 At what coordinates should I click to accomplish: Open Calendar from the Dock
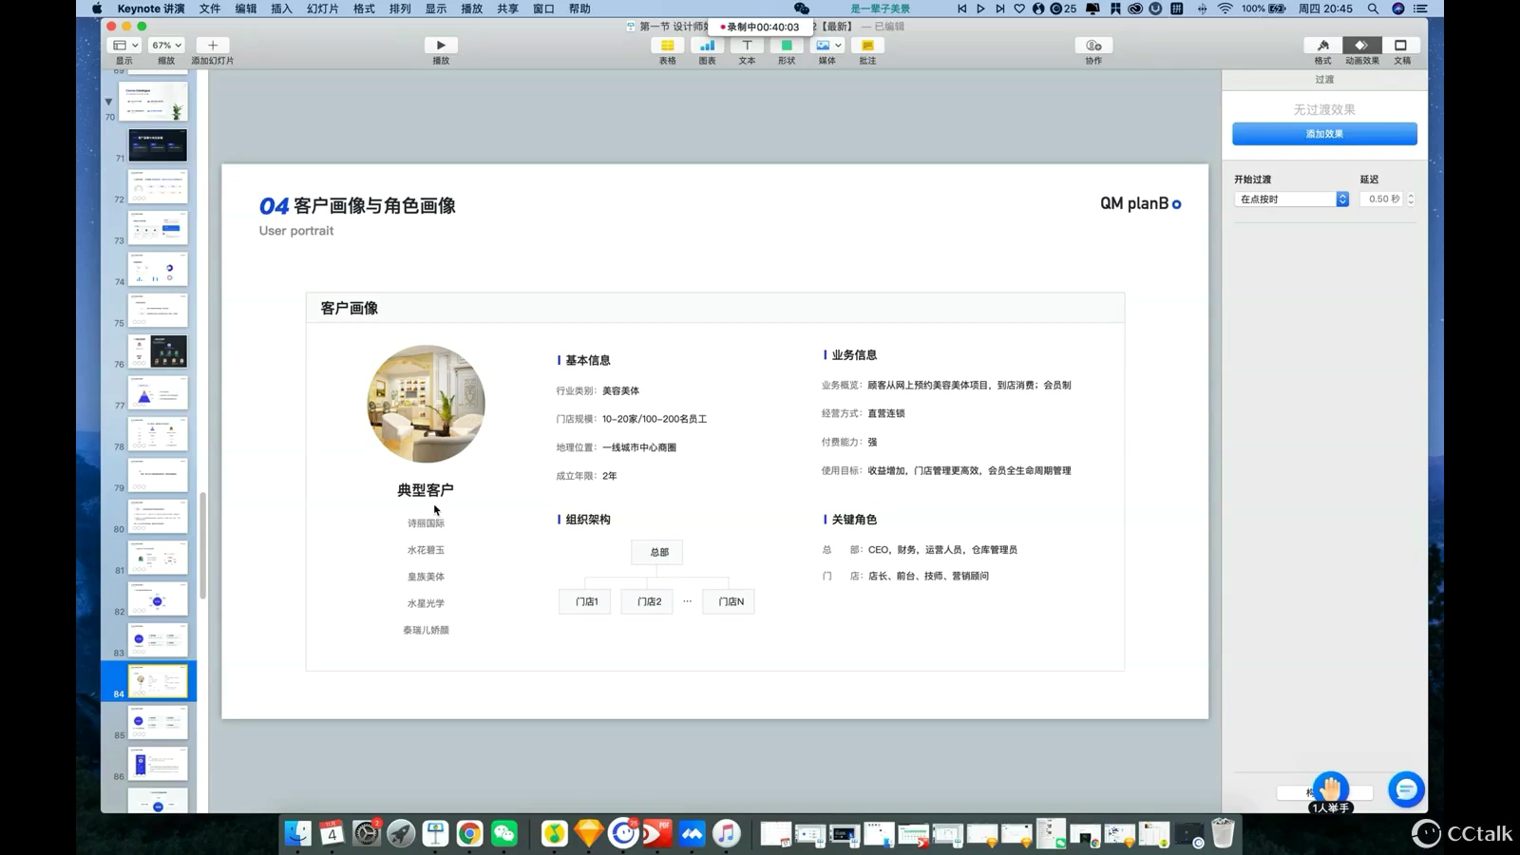[332, 833]
